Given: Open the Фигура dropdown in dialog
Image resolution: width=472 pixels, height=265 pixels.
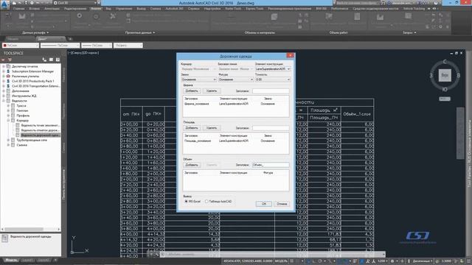Looking at the screenshot, I should tap(236, 79).
